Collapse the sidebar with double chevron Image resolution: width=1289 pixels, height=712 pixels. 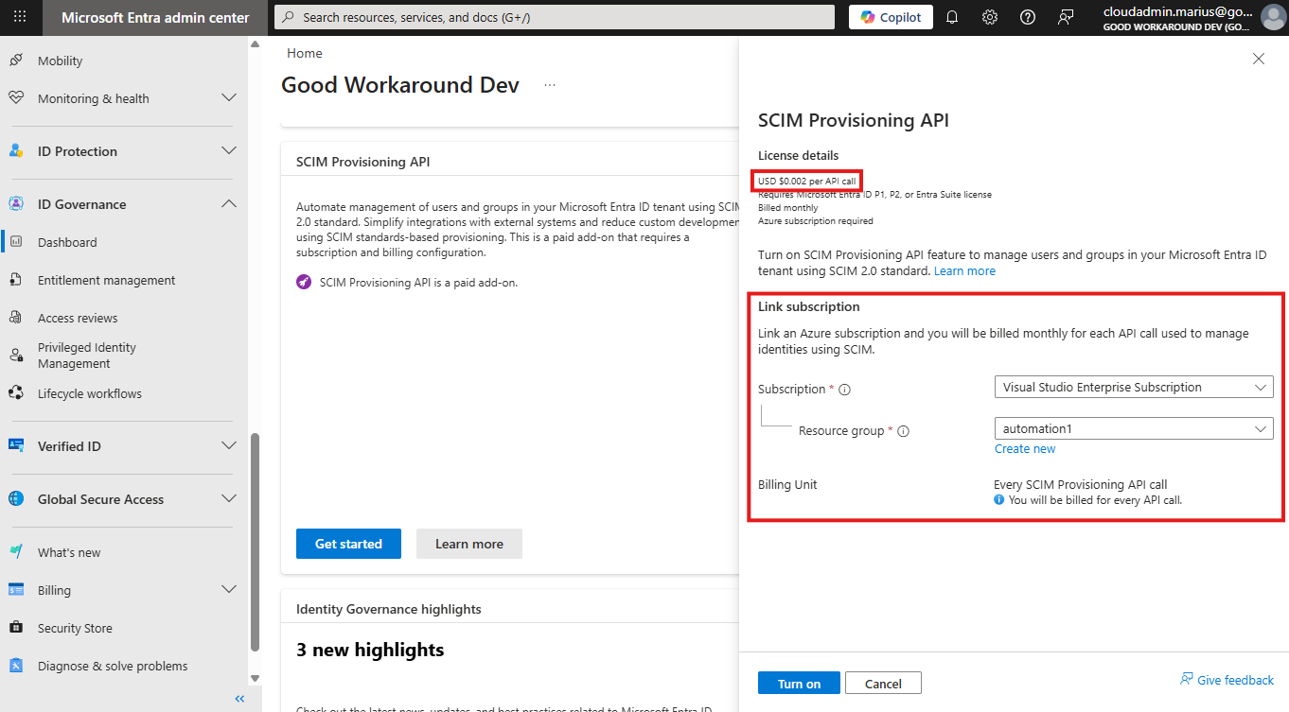click(x=239, y=699)
